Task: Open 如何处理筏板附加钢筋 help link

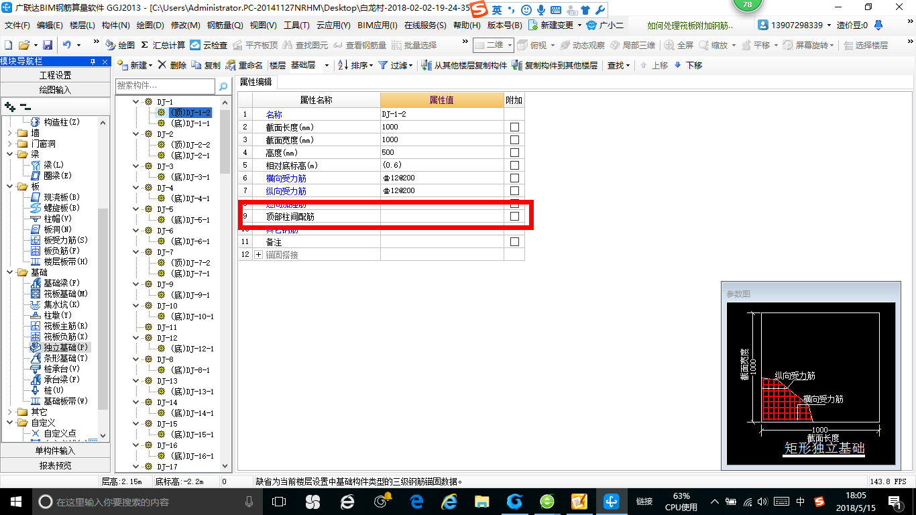Action: [x=691, y=25]
